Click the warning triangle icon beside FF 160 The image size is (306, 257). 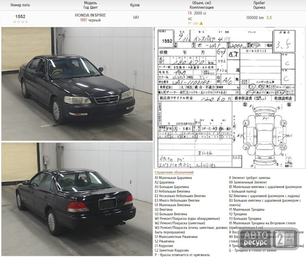coord(201,23)
